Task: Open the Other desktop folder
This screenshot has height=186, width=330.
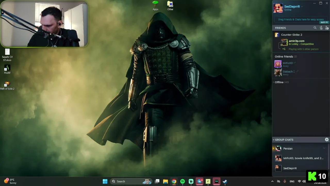Action: tap(170, 6)
